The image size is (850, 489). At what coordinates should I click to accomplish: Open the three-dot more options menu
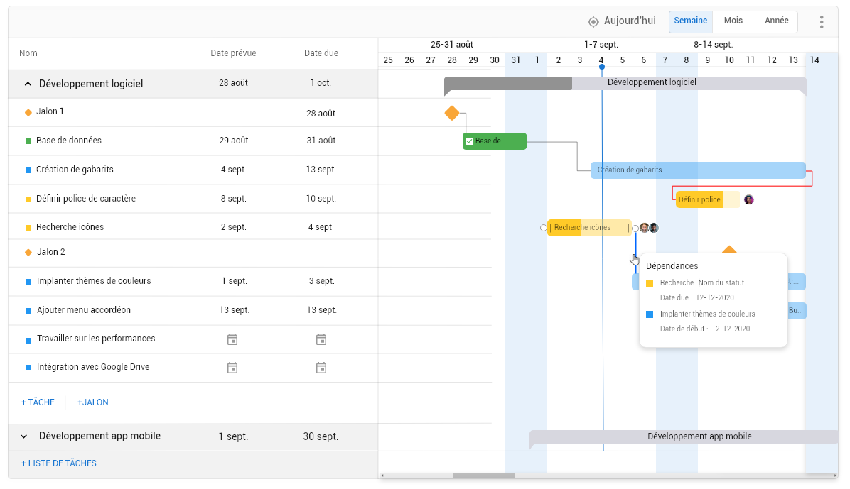coord(822,22)
